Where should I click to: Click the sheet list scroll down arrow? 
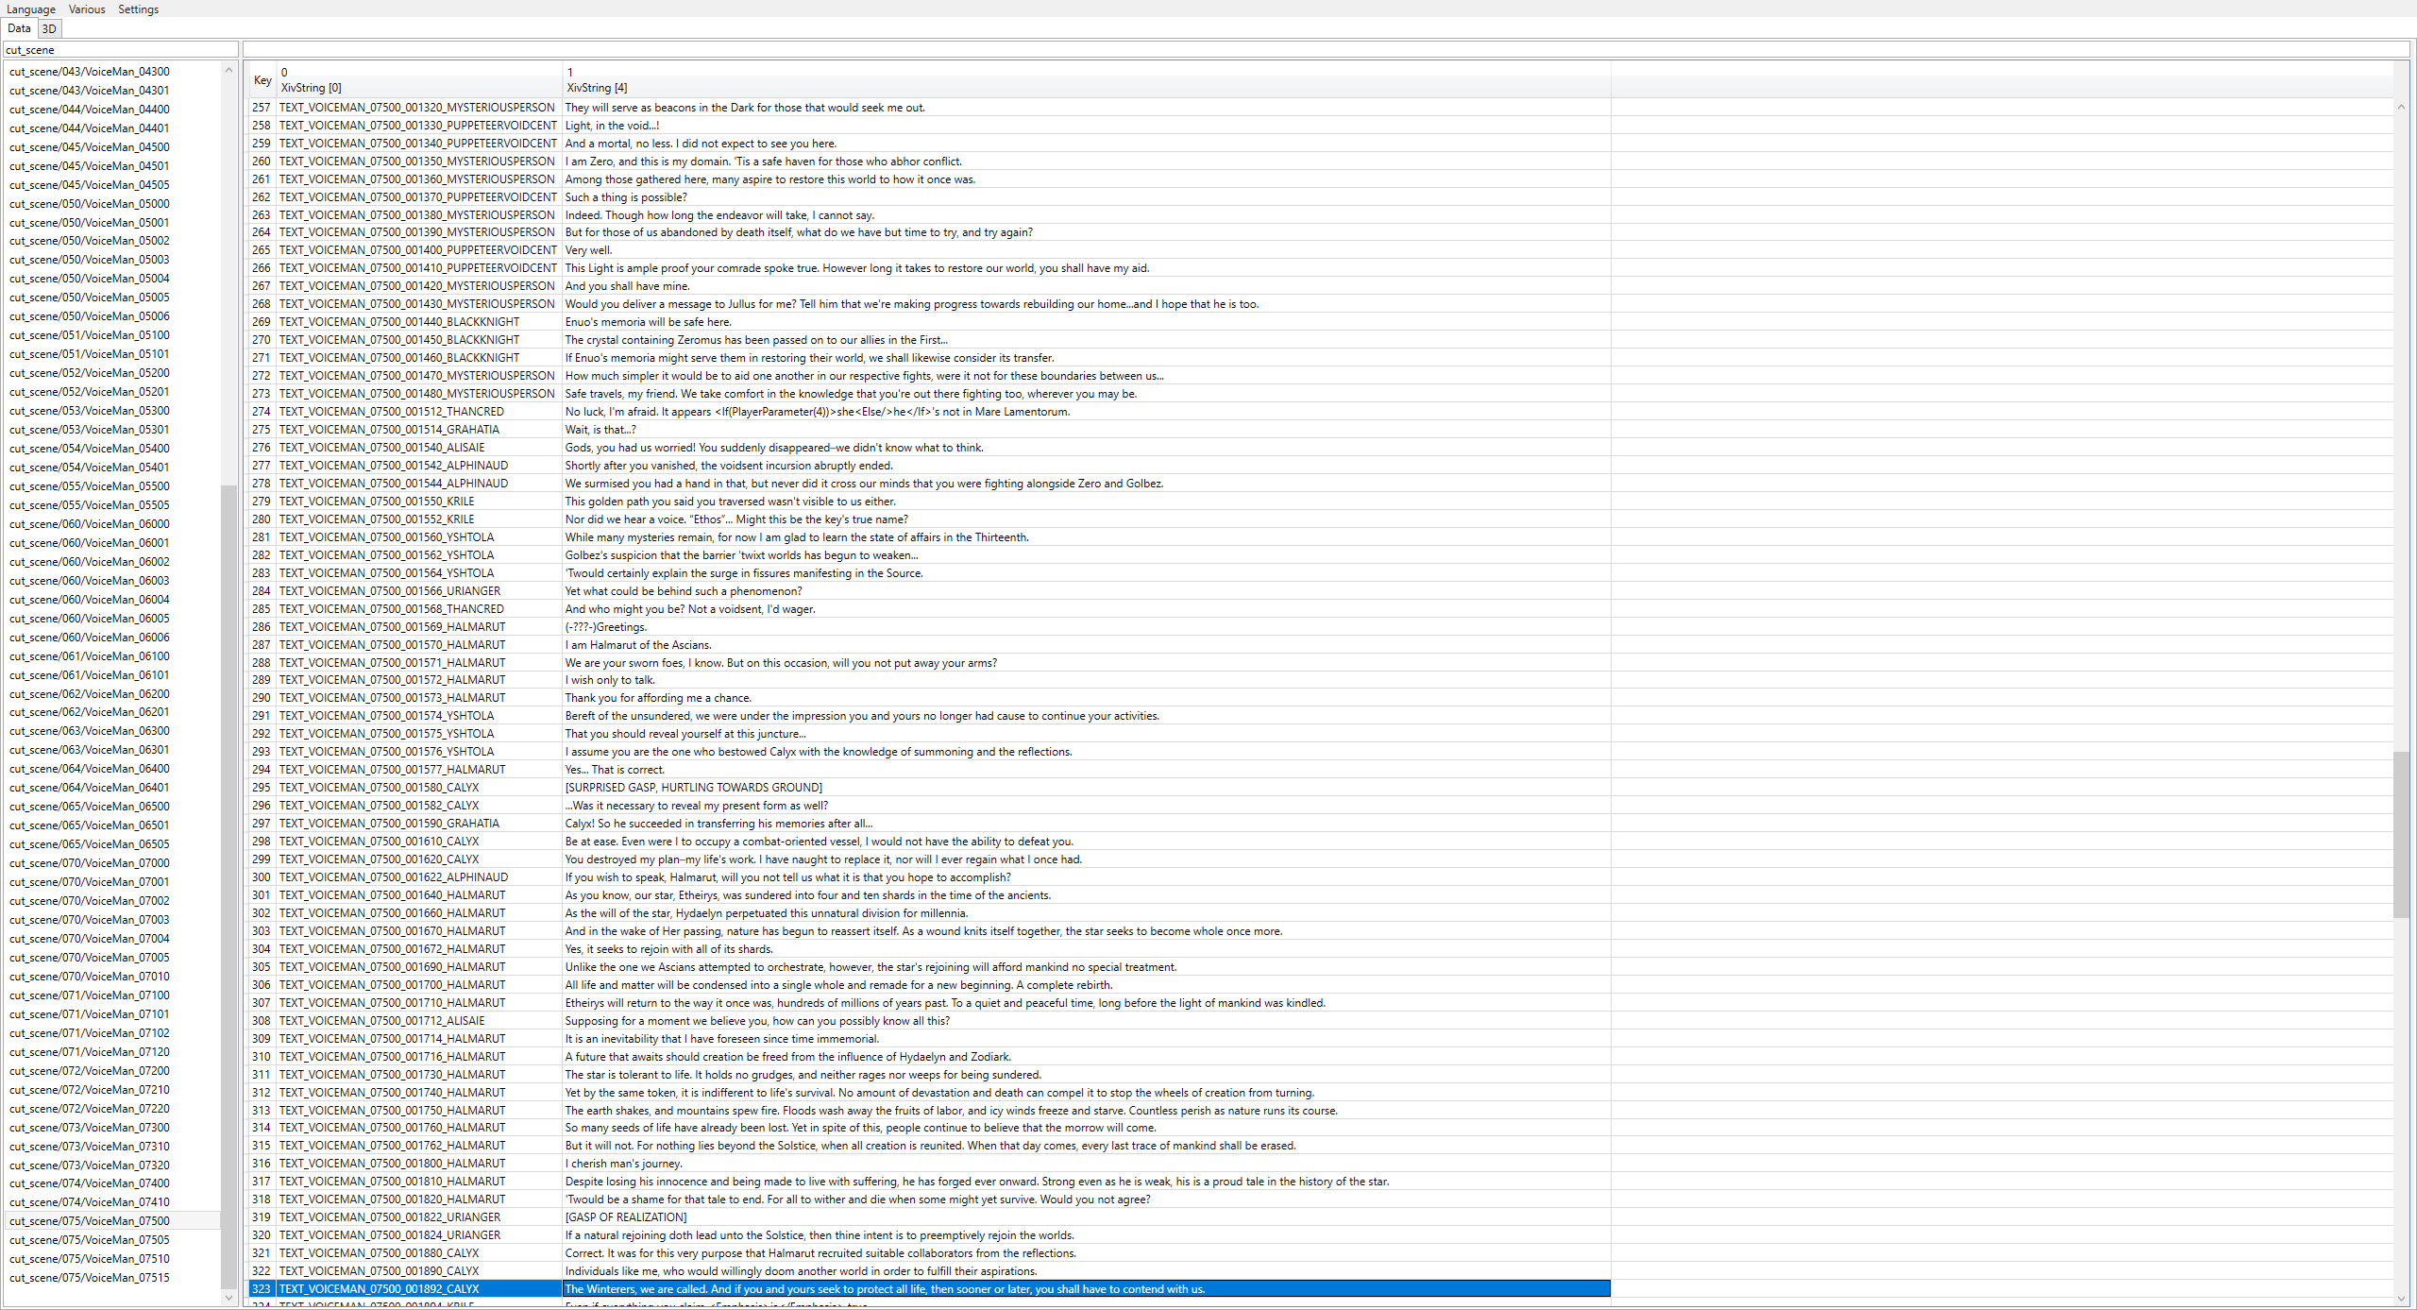(228, 1298)
